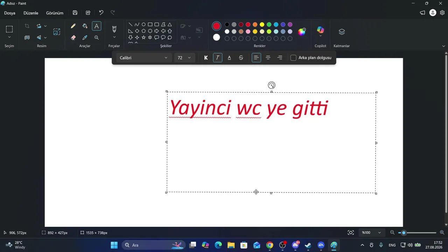This screenshot has height=252, width=448.
Task: Toggle Underline text formatting
Action: [229, 58]
